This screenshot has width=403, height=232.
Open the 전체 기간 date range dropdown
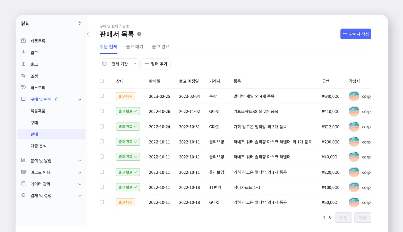coord(120,64)
